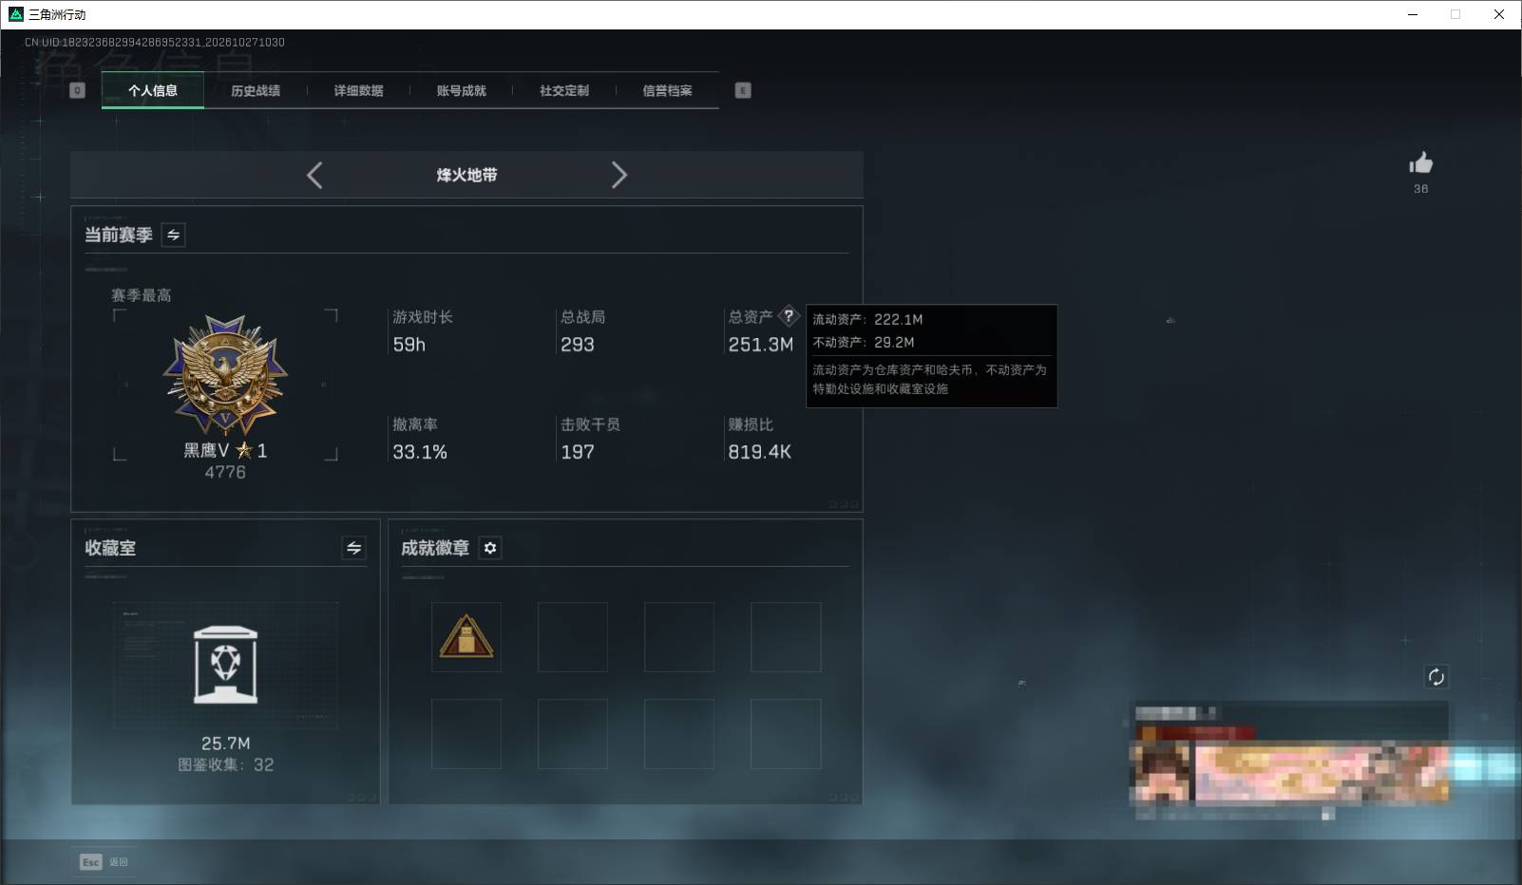
Task: Click the 总战局 value 293
Action: (578, 345)
